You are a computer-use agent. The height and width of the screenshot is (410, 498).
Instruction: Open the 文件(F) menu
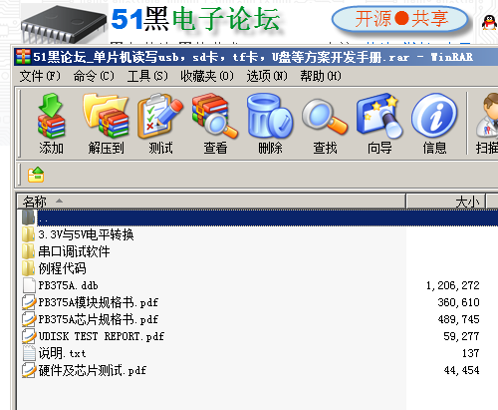40,76
